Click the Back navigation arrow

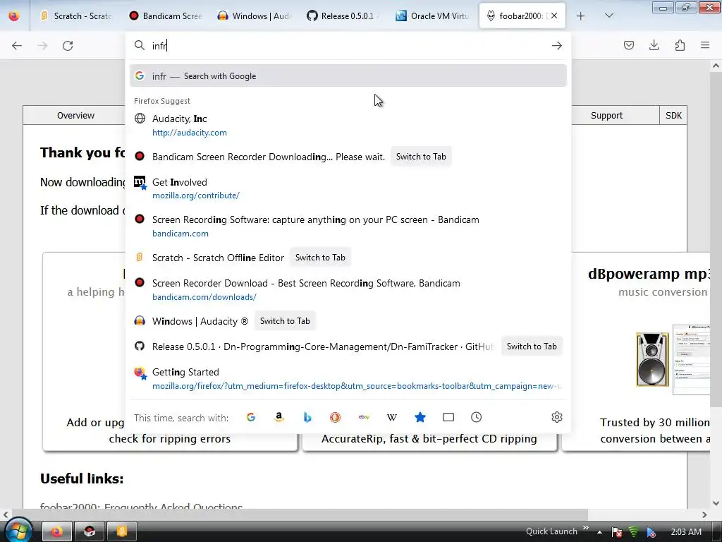[x=17, y=45]
